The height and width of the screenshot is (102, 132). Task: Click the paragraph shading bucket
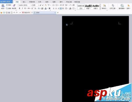[x=70, y=8]
